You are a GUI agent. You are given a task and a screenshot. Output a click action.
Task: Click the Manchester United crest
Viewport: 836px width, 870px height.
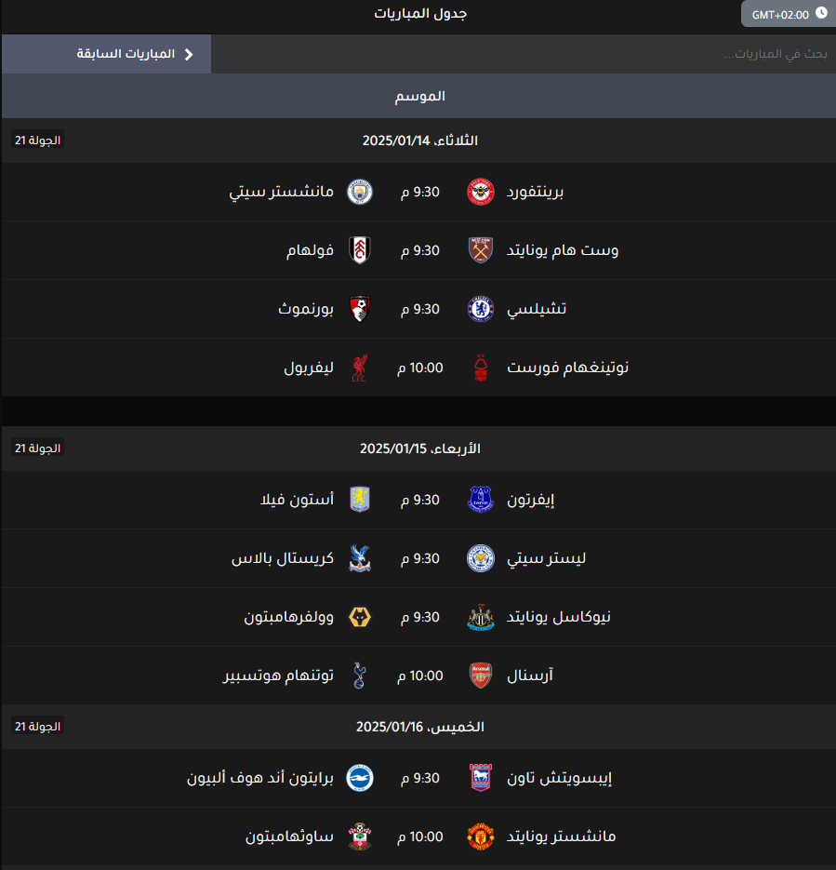[x=480, y=837]
